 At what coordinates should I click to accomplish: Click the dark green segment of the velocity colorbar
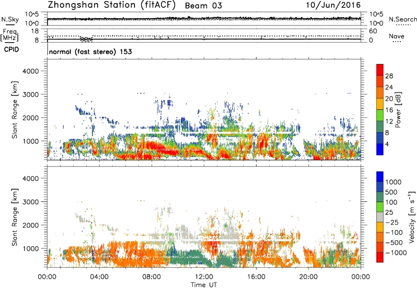coord(380,197)
